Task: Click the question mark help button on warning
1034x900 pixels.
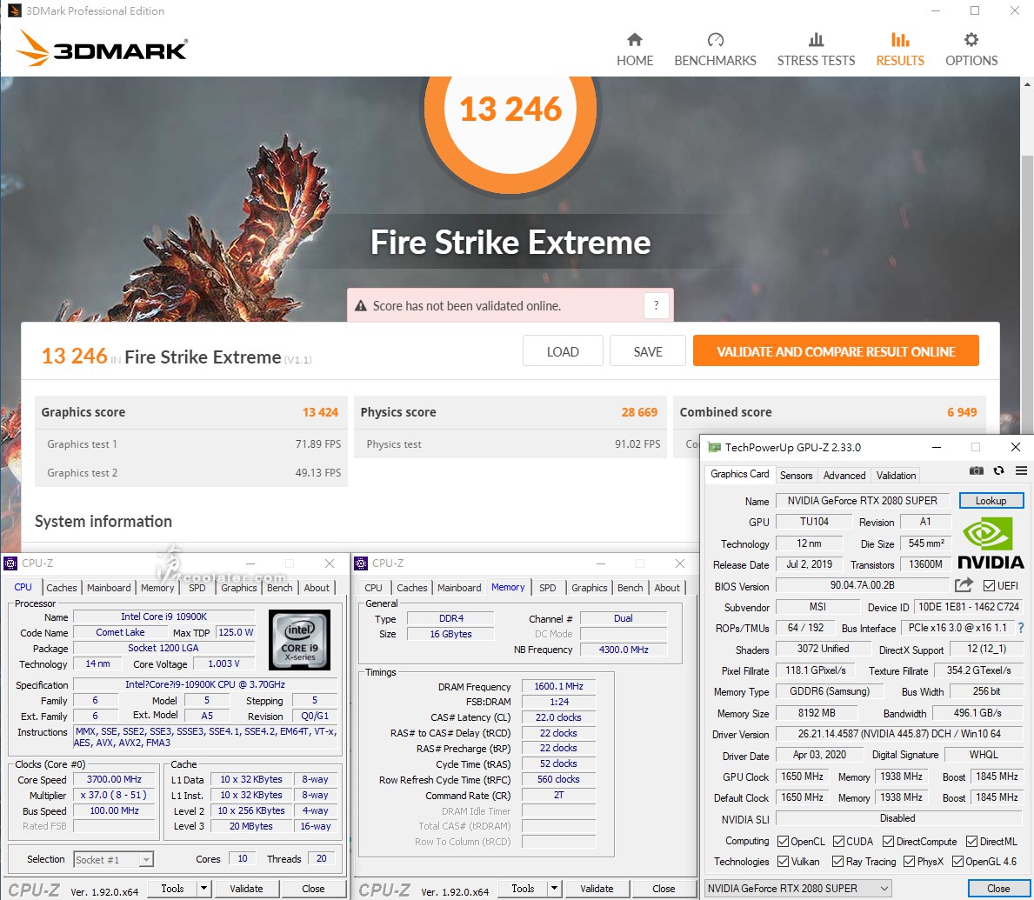Action: [x=656, y=305]
